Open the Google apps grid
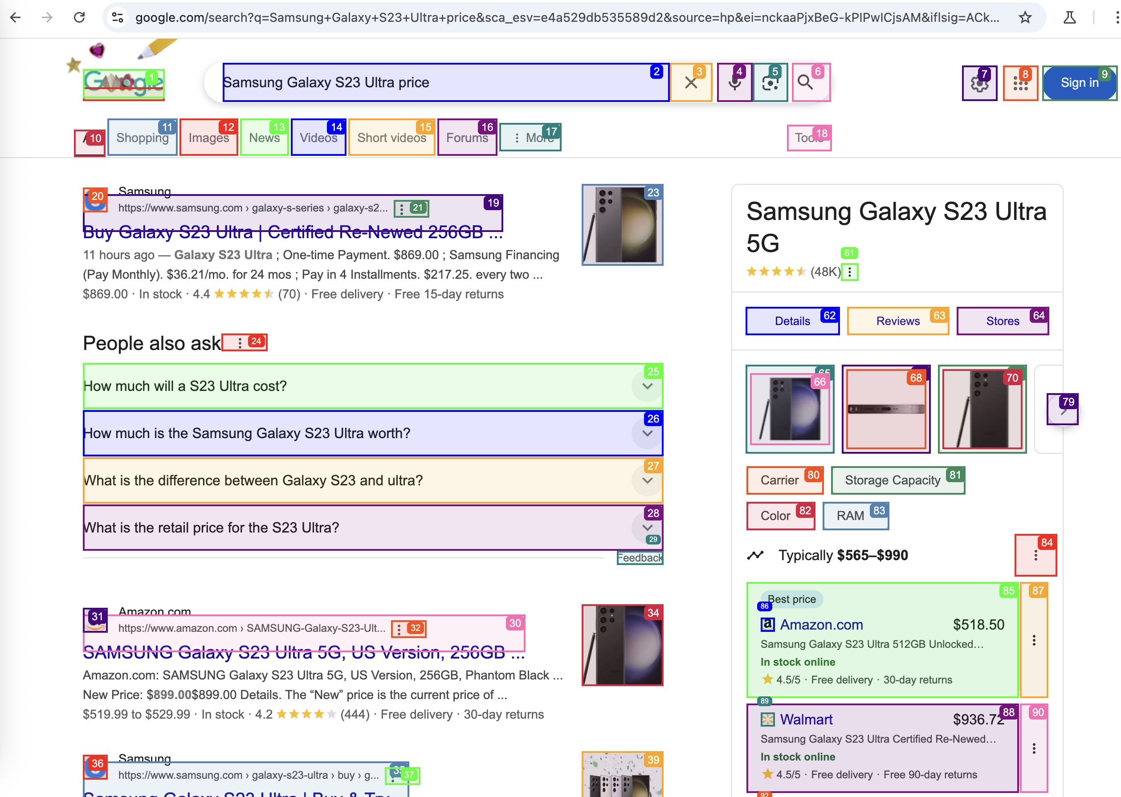Image resolution: width=1121 pixels, height=797 pixels. coord(1020,83)
